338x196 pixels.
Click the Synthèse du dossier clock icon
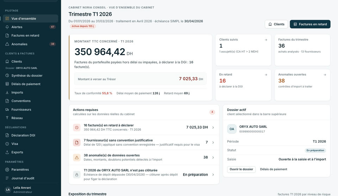[7, 76]
